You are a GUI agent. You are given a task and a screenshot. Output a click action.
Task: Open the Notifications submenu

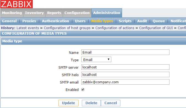(178, 21)
